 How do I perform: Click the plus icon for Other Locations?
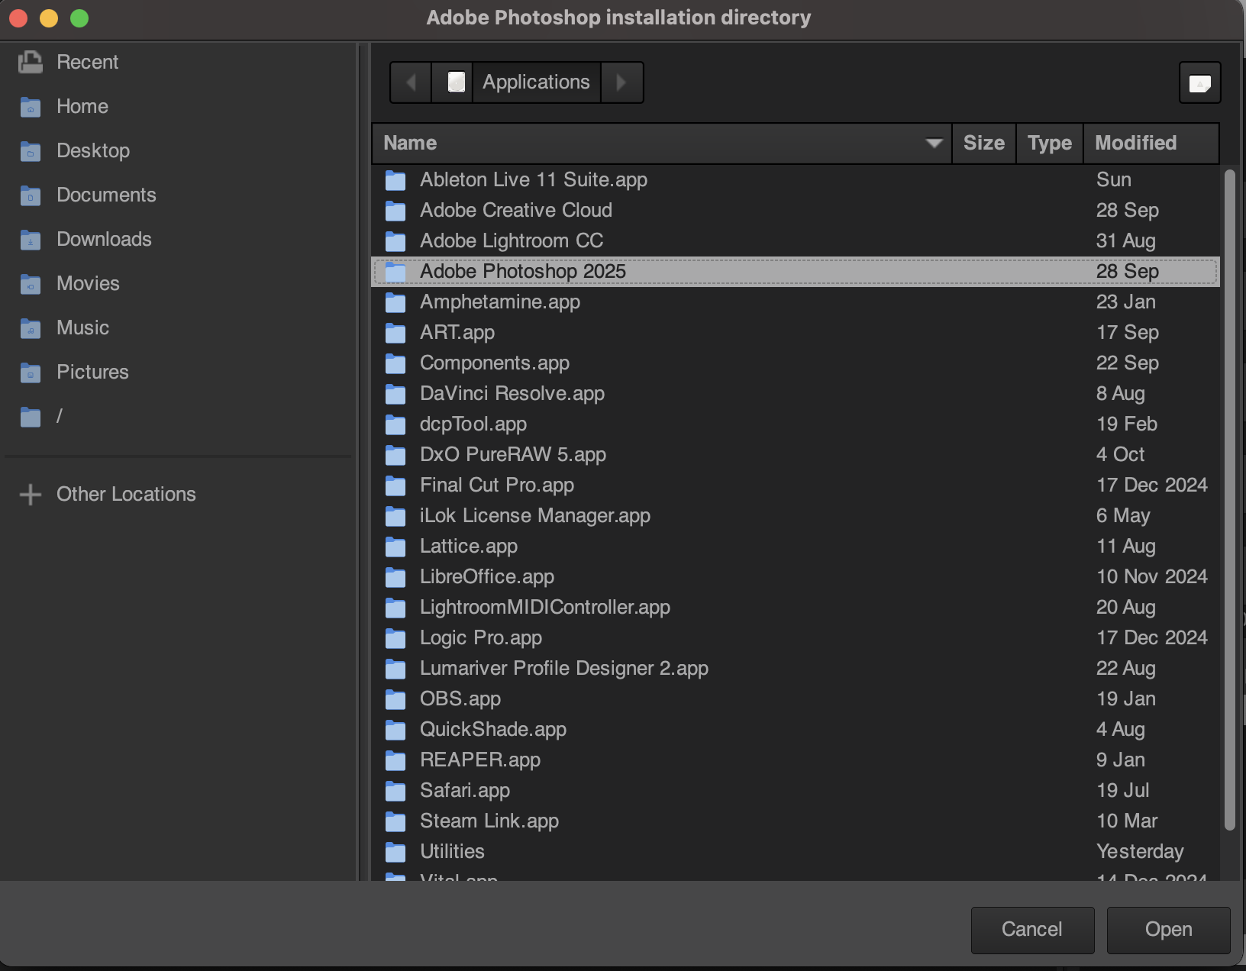(x=31, y=495)
